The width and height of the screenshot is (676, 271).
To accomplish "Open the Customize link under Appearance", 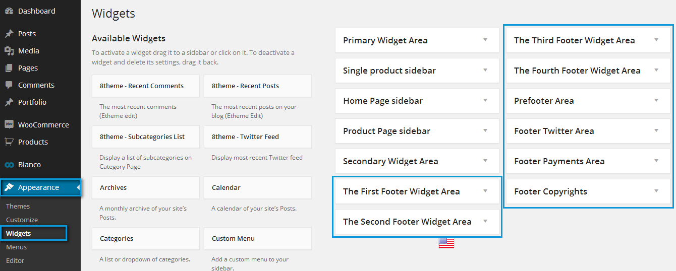I will tap(22, 220).
